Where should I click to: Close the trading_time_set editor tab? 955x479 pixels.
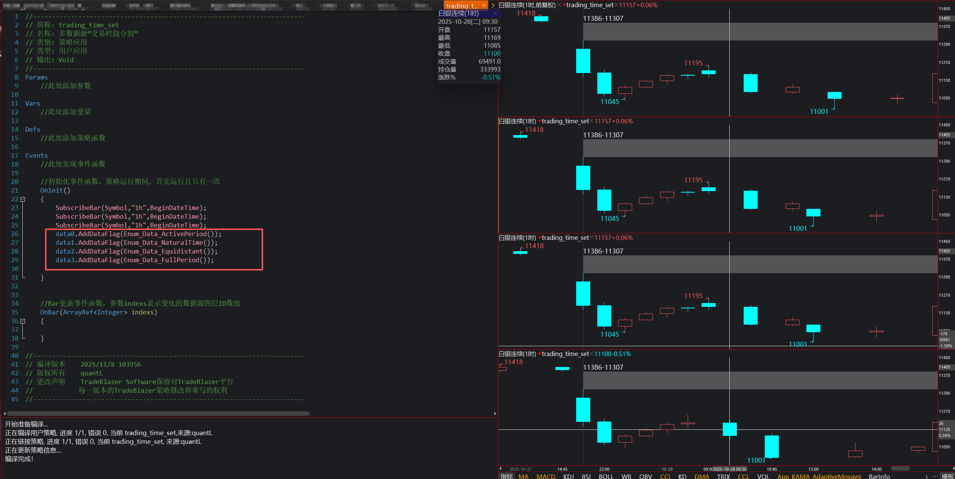coord(484,6)
